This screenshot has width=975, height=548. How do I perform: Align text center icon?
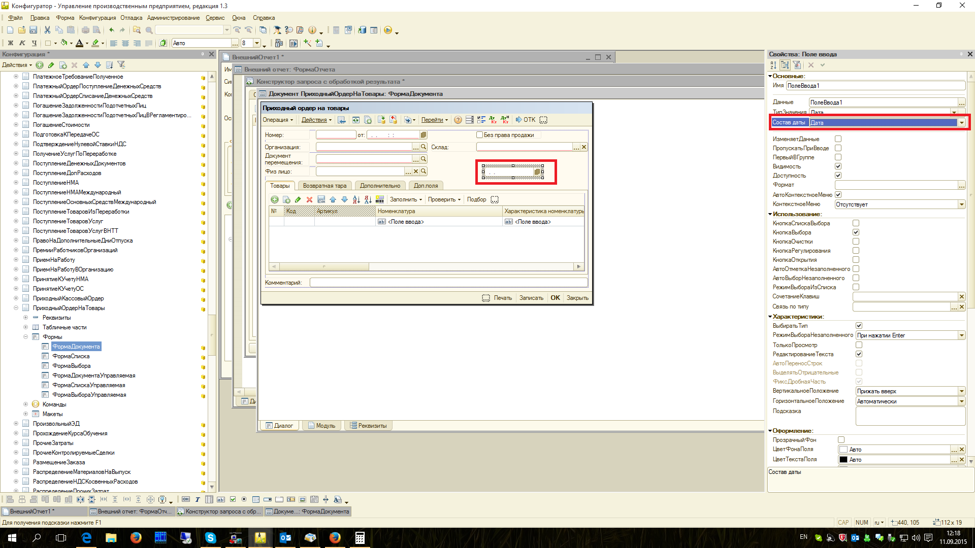tap(125, 44)
